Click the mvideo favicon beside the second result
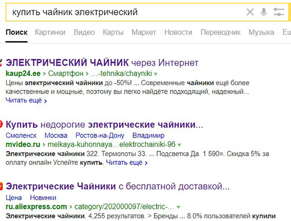The width and height of the screenshot is (291, 221). (1, 125)
